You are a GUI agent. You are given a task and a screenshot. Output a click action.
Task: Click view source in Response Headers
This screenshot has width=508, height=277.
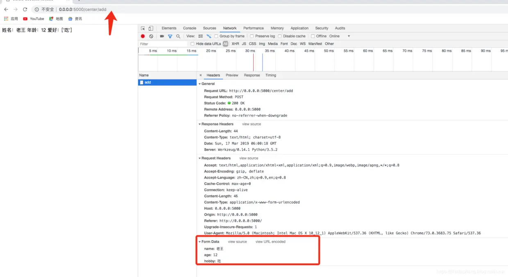pos(252,124)
